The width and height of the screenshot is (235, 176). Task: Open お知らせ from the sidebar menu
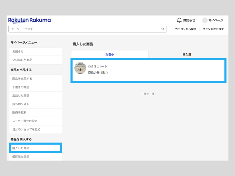(x=36, y=51)
